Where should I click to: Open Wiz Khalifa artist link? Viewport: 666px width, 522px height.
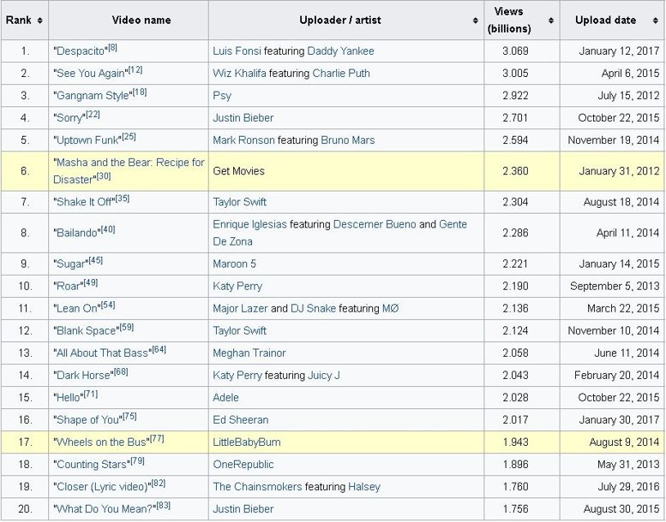239,74
